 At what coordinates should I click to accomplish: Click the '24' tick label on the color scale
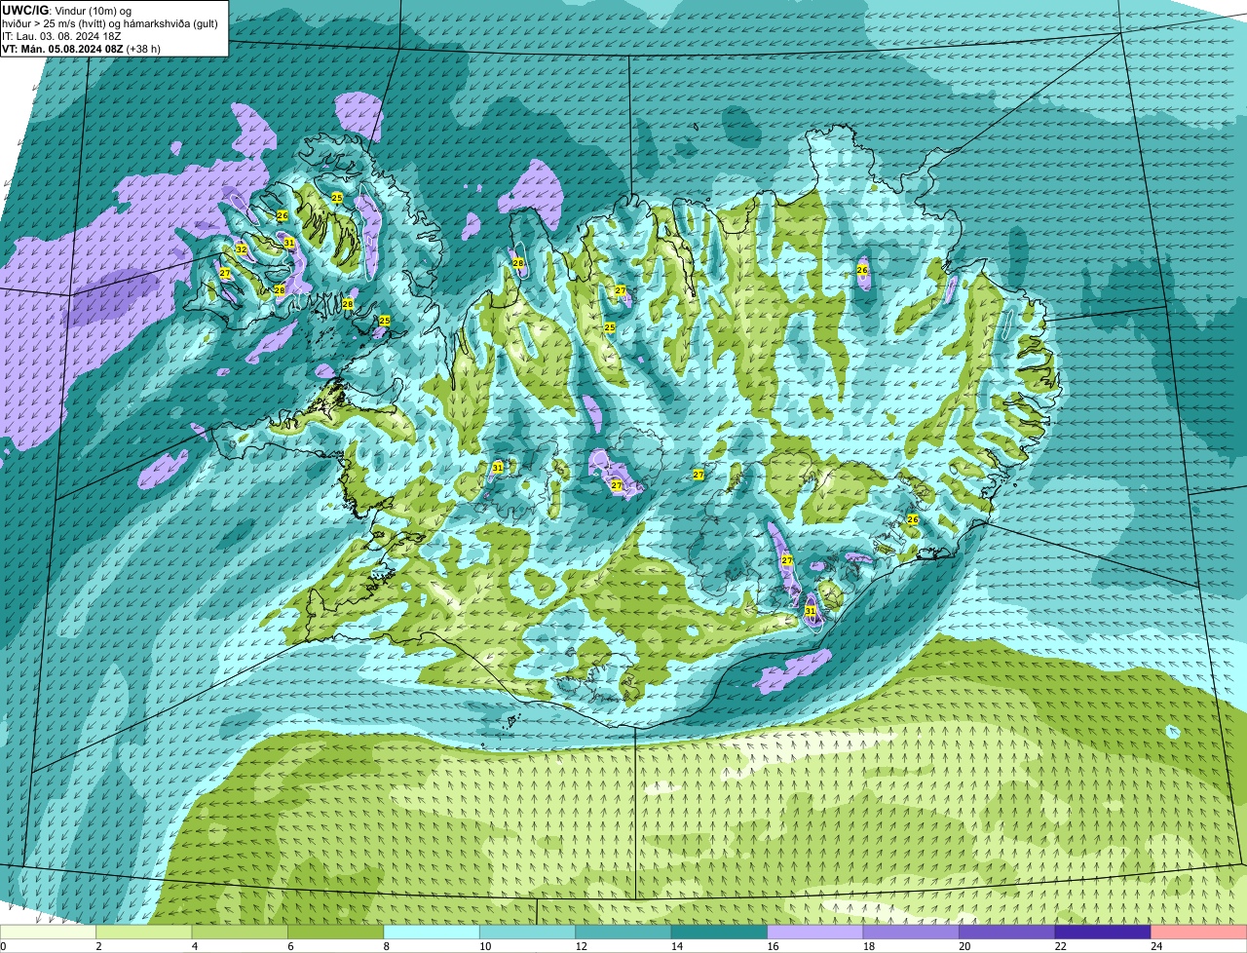[1155, 946]
